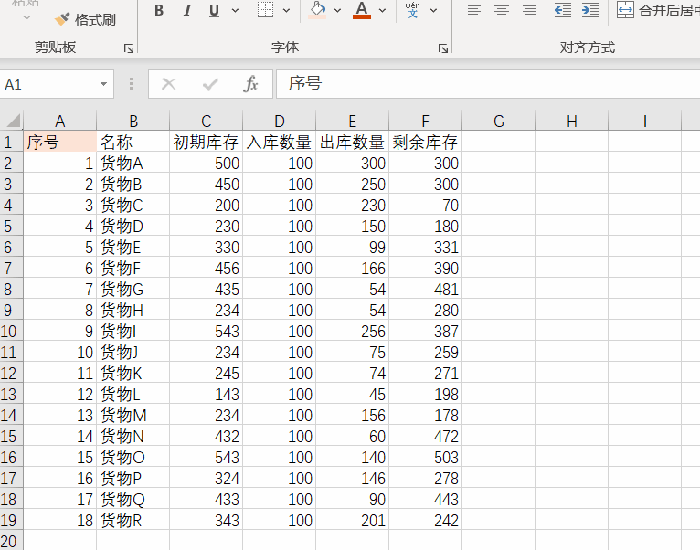700x550 pixels.
Task: Apply red font color
Action: [x=362, y=10]
